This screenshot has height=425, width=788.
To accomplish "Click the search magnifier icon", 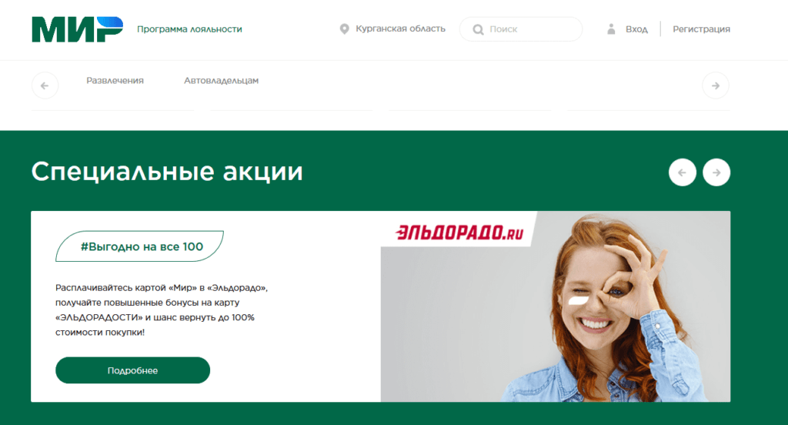I will pos(478,30).
